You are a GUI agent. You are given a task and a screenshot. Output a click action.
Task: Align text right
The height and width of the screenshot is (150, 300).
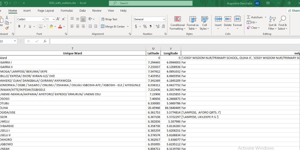point(83,26)
